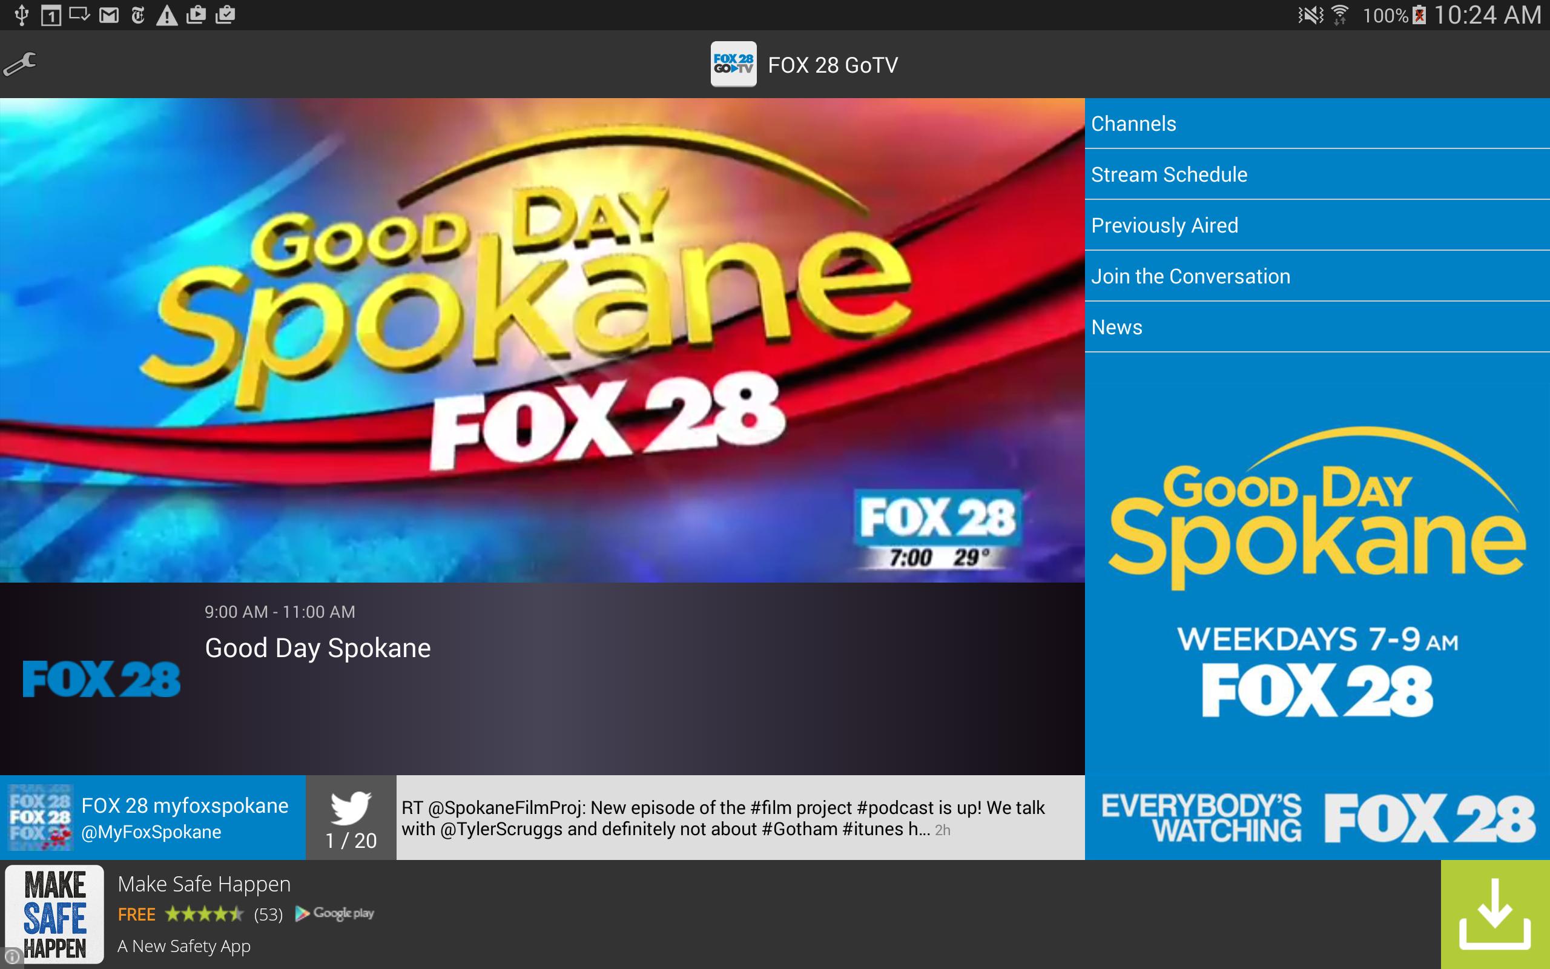Open the Channels menu item
Viewport: 1550px width, 969px height.
coord(1317,123)
